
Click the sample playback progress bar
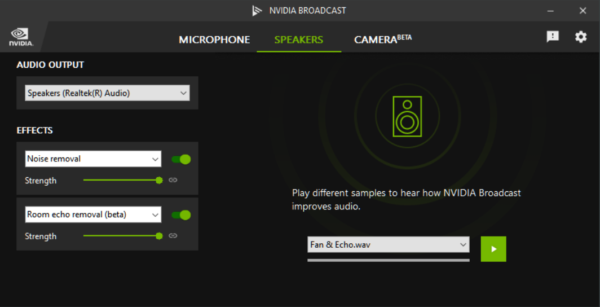click(389, 260)
